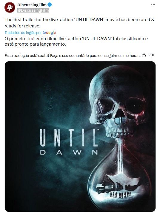Open the DiscussingFilm display name
Screen dimensions: 160x216
32,5
